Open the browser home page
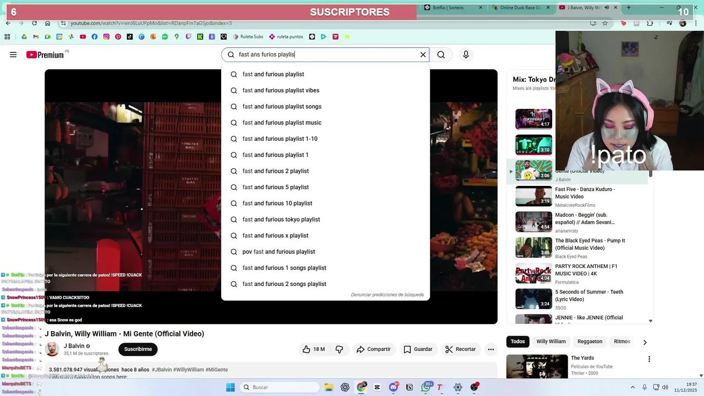The image size is (704, 396). tap(48, 23)
